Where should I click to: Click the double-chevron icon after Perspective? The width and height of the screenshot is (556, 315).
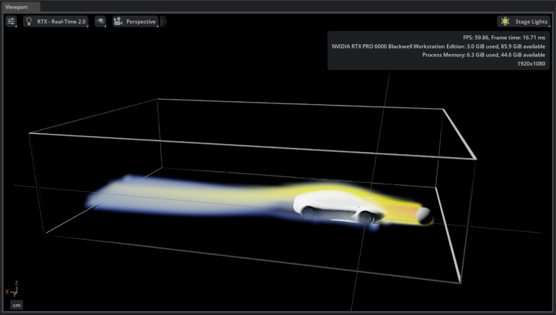point(163,21)
